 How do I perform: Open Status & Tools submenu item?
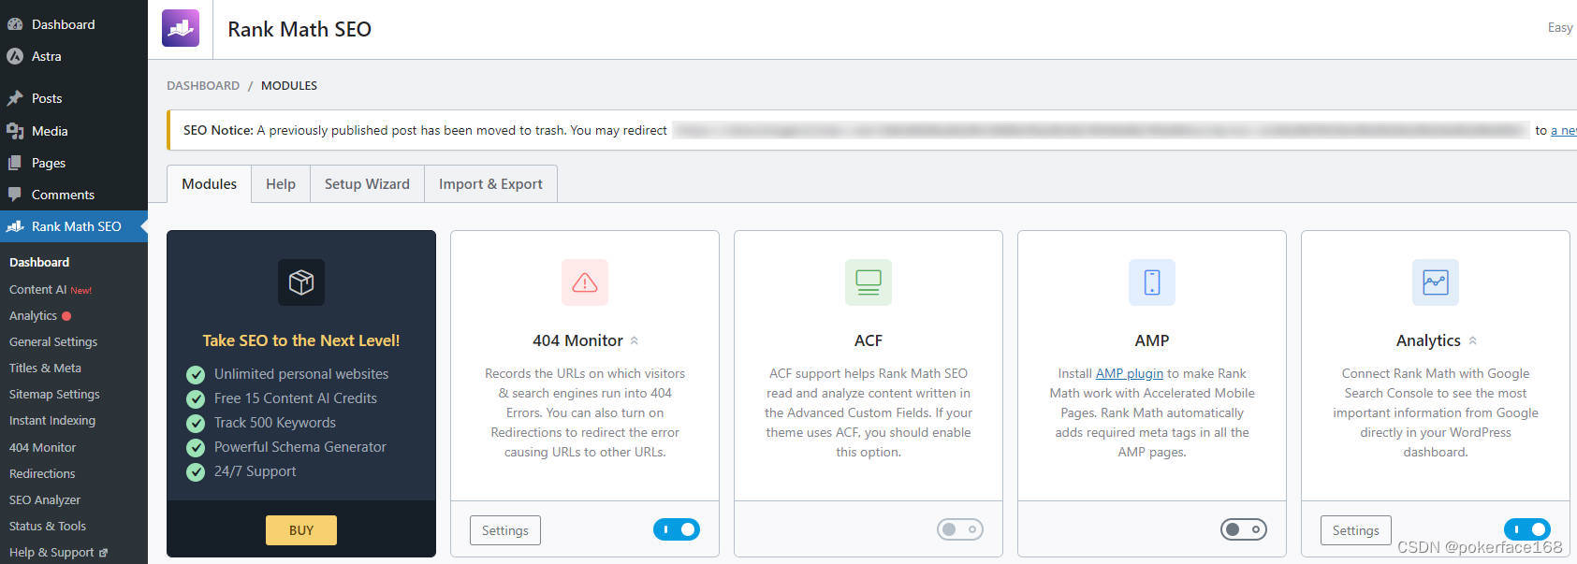48,527
